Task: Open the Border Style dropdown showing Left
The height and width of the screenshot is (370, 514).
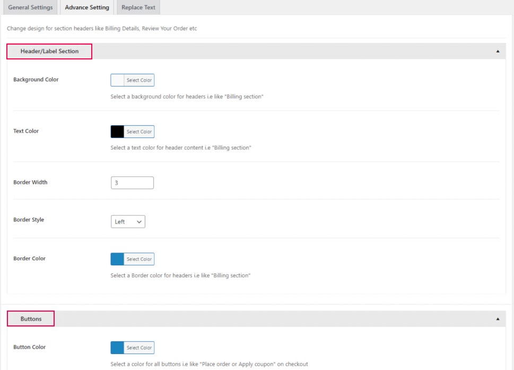Action: click(x=128, y=222)
